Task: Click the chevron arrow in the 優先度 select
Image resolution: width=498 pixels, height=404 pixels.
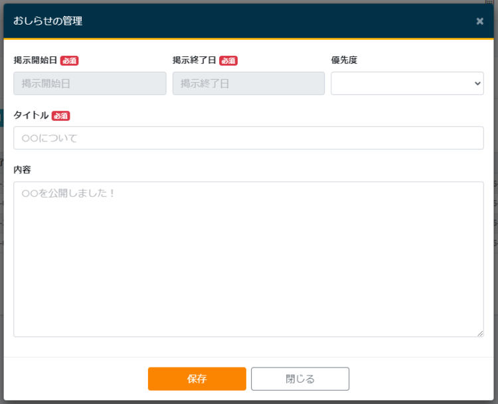Action: click(477, 84)
